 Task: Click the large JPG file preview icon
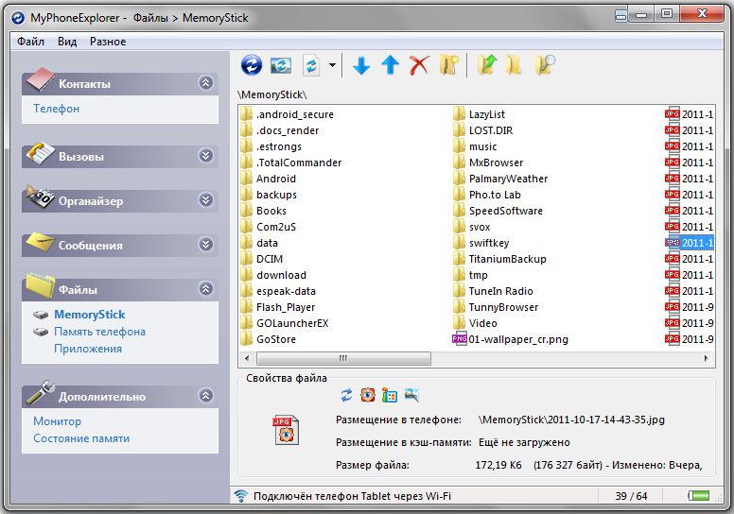click(x=286, y=430)
